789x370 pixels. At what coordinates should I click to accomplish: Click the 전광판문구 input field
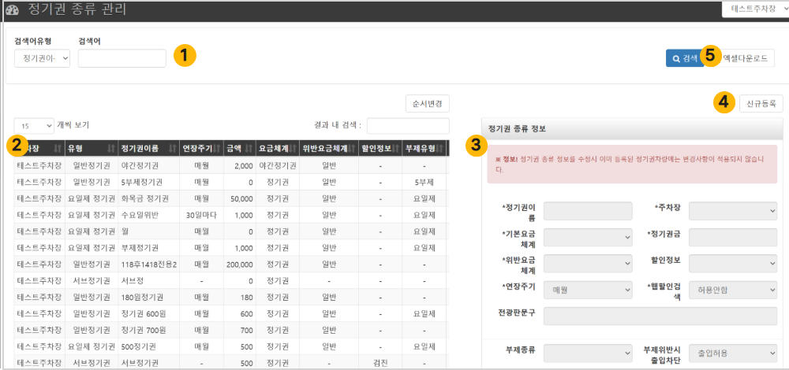660,316
